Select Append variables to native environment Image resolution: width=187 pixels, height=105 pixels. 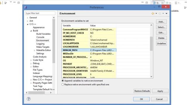(x=63, y=81)
